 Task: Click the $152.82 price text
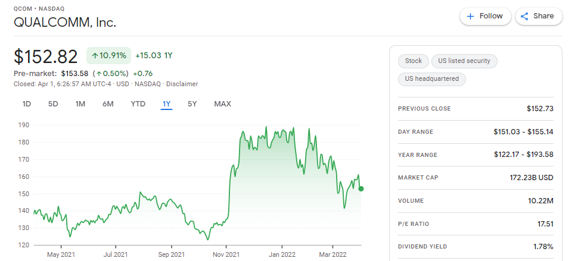pyautogui.click(x=46, y=56)
